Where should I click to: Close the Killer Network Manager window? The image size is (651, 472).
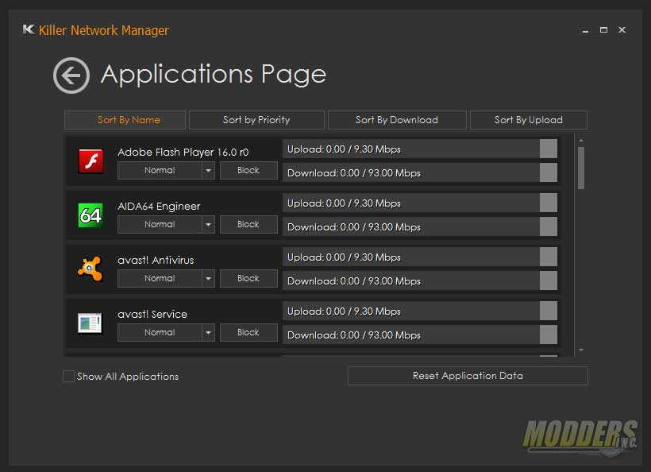coord(622,30)
